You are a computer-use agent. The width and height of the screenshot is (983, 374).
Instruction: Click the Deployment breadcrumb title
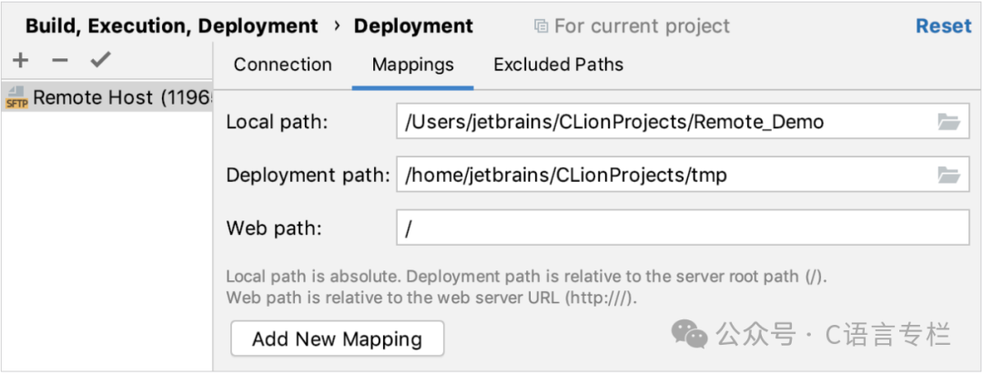coord(413,26)
